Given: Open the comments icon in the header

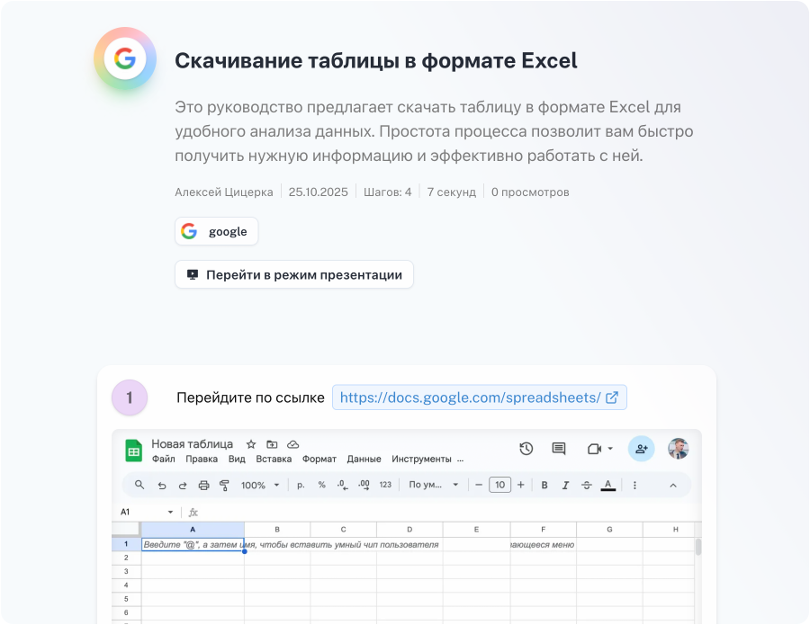Looking at the screenshot, I should click(559, 449).
